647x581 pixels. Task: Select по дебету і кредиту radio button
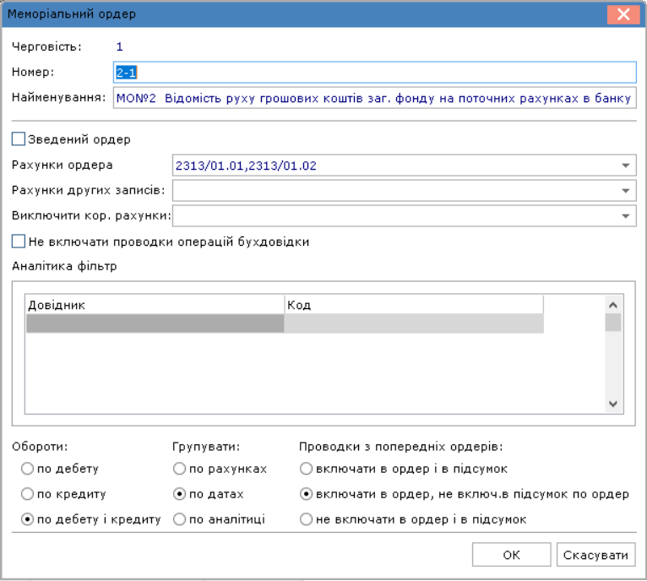coord(27,519)
